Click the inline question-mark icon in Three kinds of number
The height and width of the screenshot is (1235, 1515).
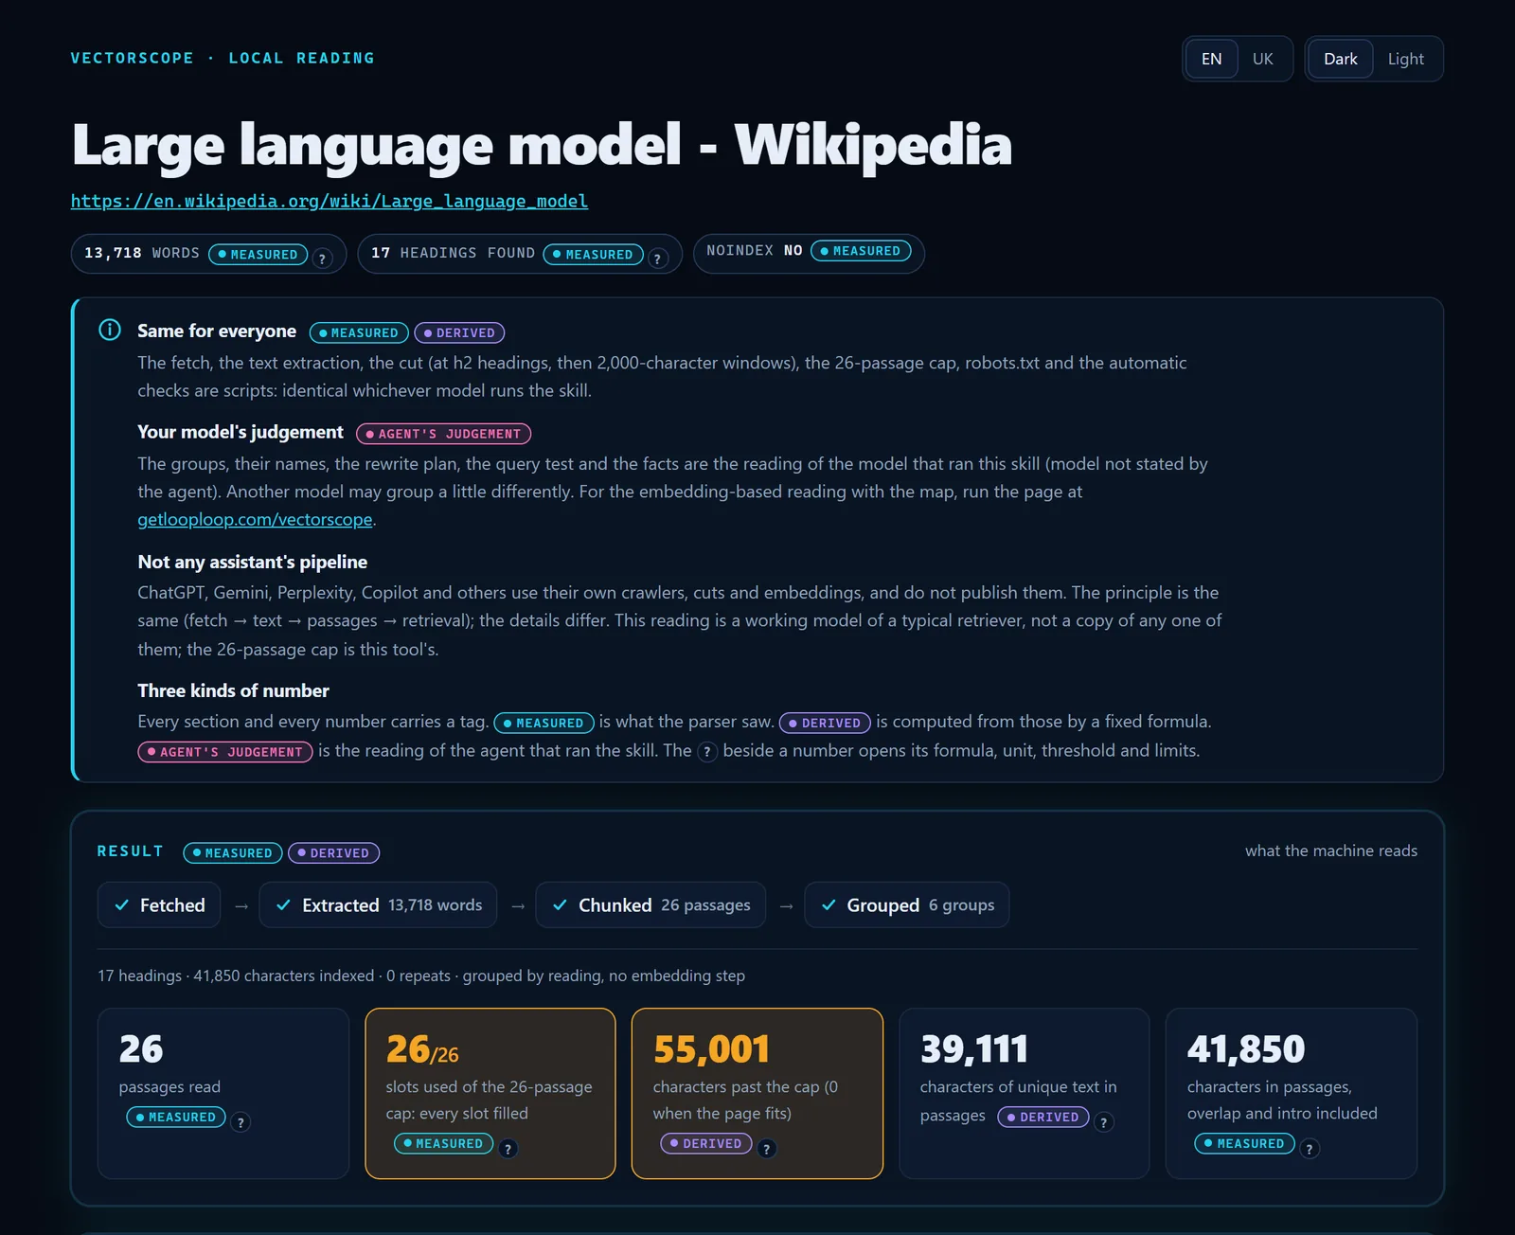(x=707, y=752)
